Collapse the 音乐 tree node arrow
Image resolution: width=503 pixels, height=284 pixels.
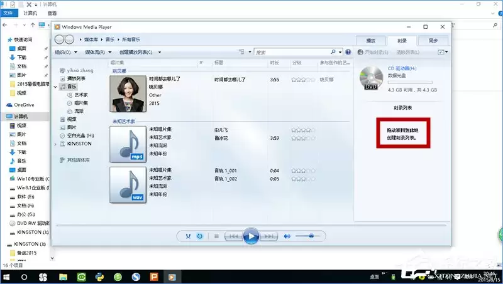coord(55,87)
